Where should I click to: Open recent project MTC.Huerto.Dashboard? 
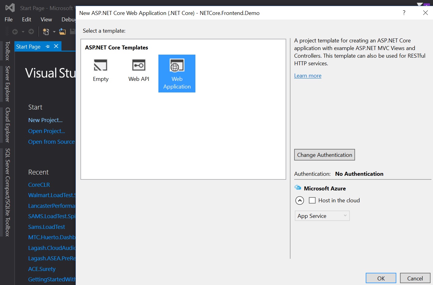pos(52,237)
